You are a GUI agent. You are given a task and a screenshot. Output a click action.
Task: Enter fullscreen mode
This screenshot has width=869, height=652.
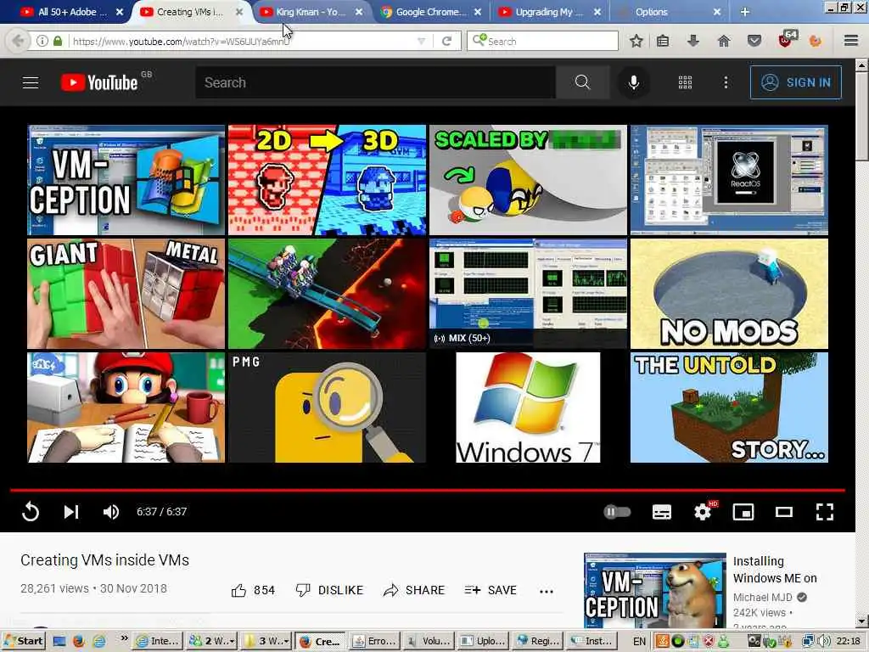825,512
